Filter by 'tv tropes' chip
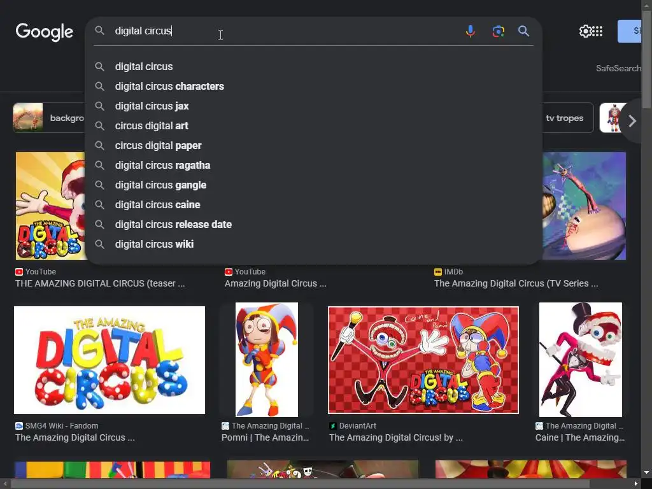The width and height of the screenshot is (652, 489). [567, 118]
